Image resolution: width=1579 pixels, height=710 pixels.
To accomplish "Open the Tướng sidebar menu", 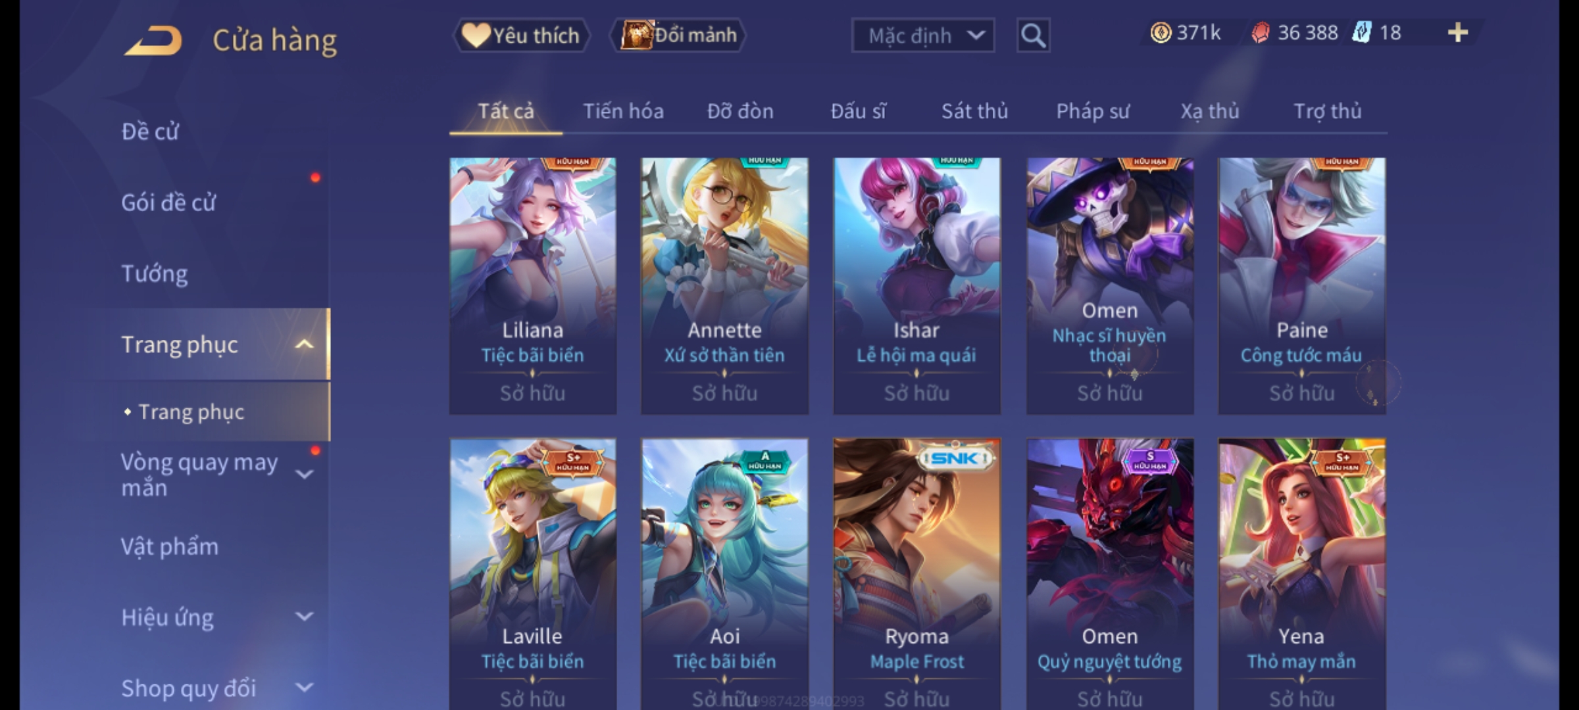I will pyautogui.click(x=155, y=273).
